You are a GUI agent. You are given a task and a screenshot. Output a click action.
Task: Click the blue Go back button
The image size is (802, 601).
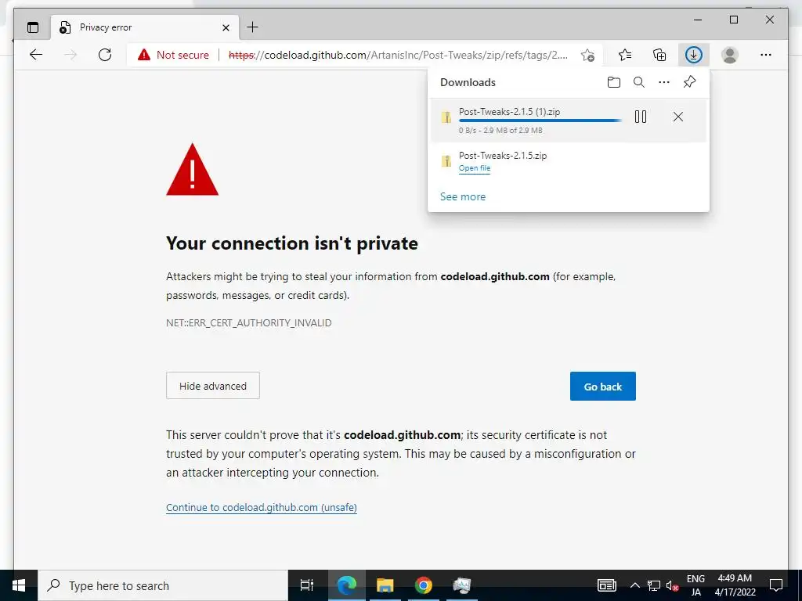603,387
